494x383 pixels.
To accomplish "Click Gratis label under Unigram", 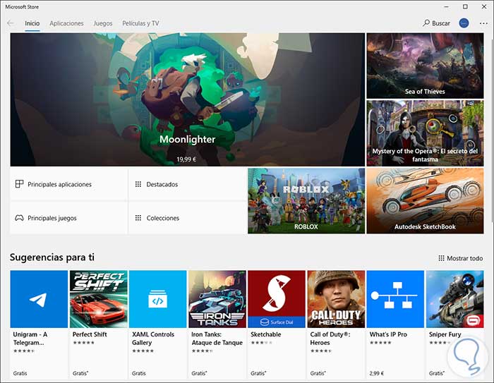I will (x=20, y=373).
